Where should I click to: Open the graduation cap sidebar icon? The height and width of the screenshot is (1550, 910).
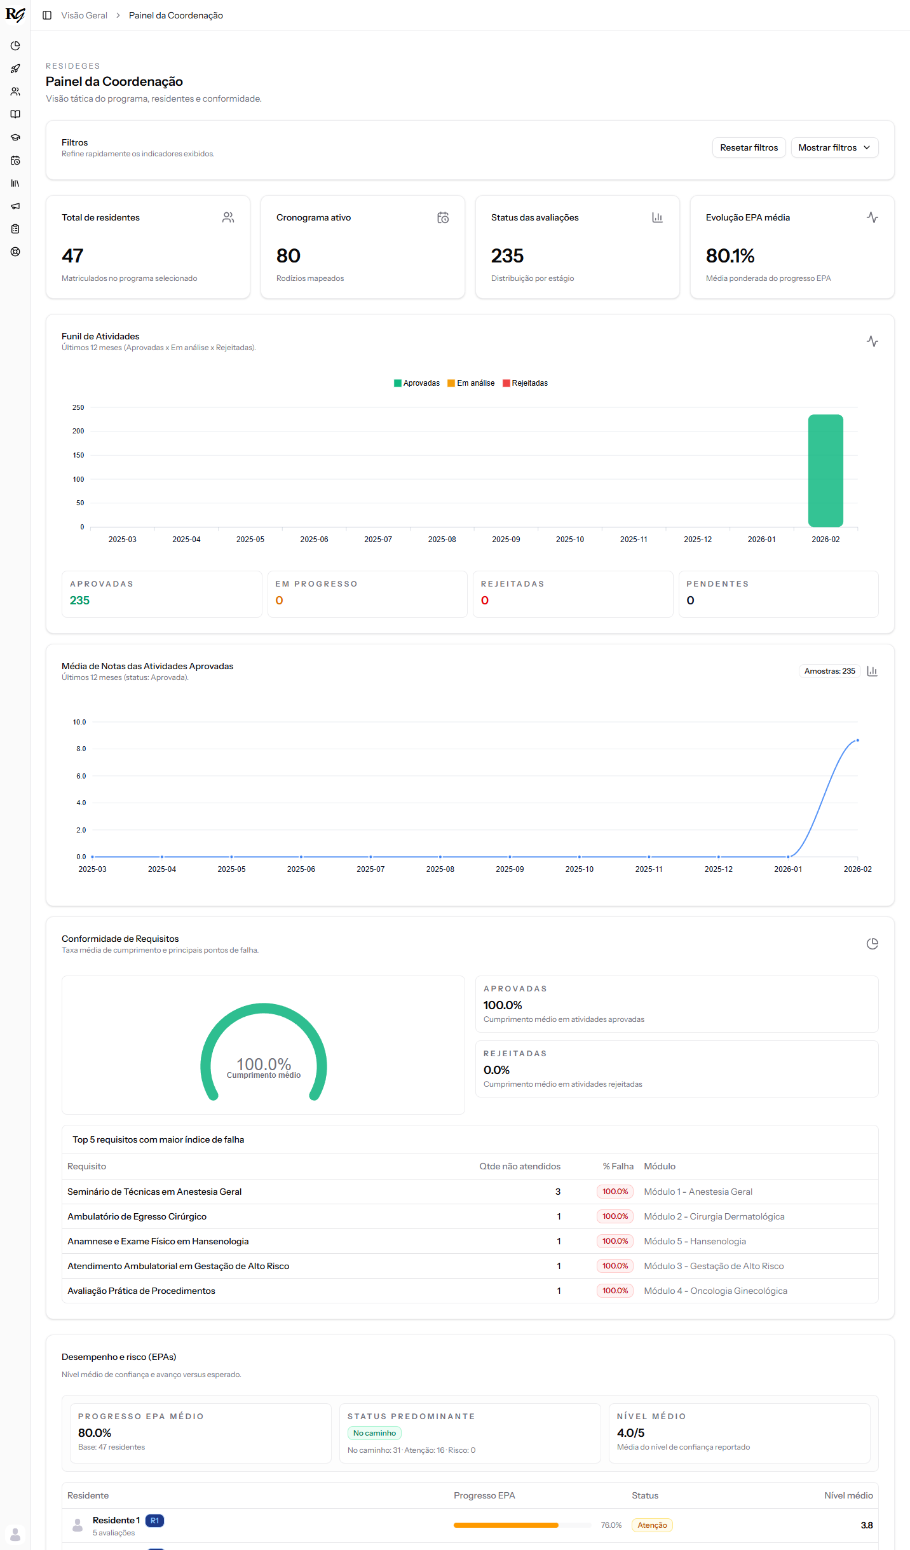tap(15, 137)
